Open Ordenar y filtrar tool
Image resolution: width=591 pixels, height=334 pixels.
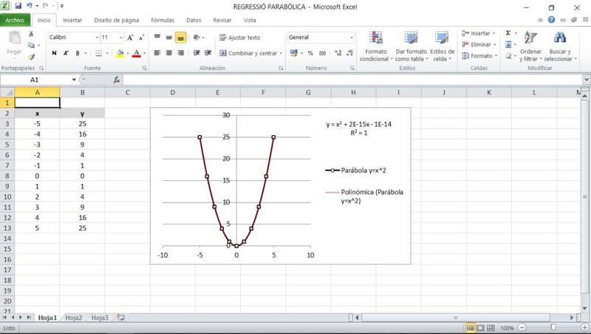530,46
